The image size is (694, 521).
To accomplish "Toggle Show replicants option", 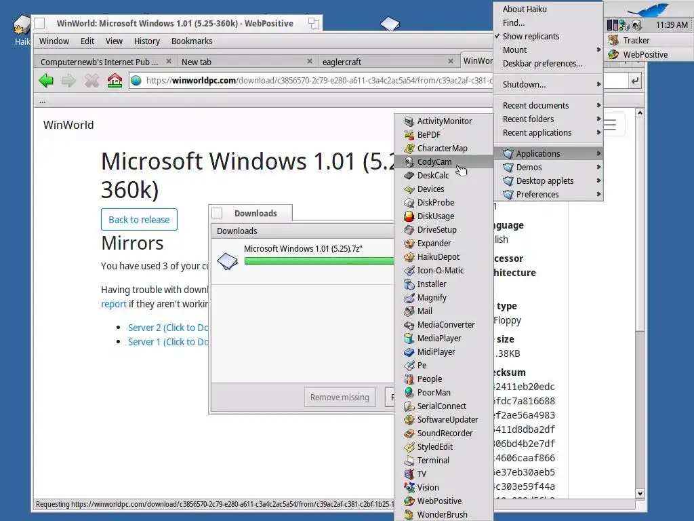I will coord(548,37).
